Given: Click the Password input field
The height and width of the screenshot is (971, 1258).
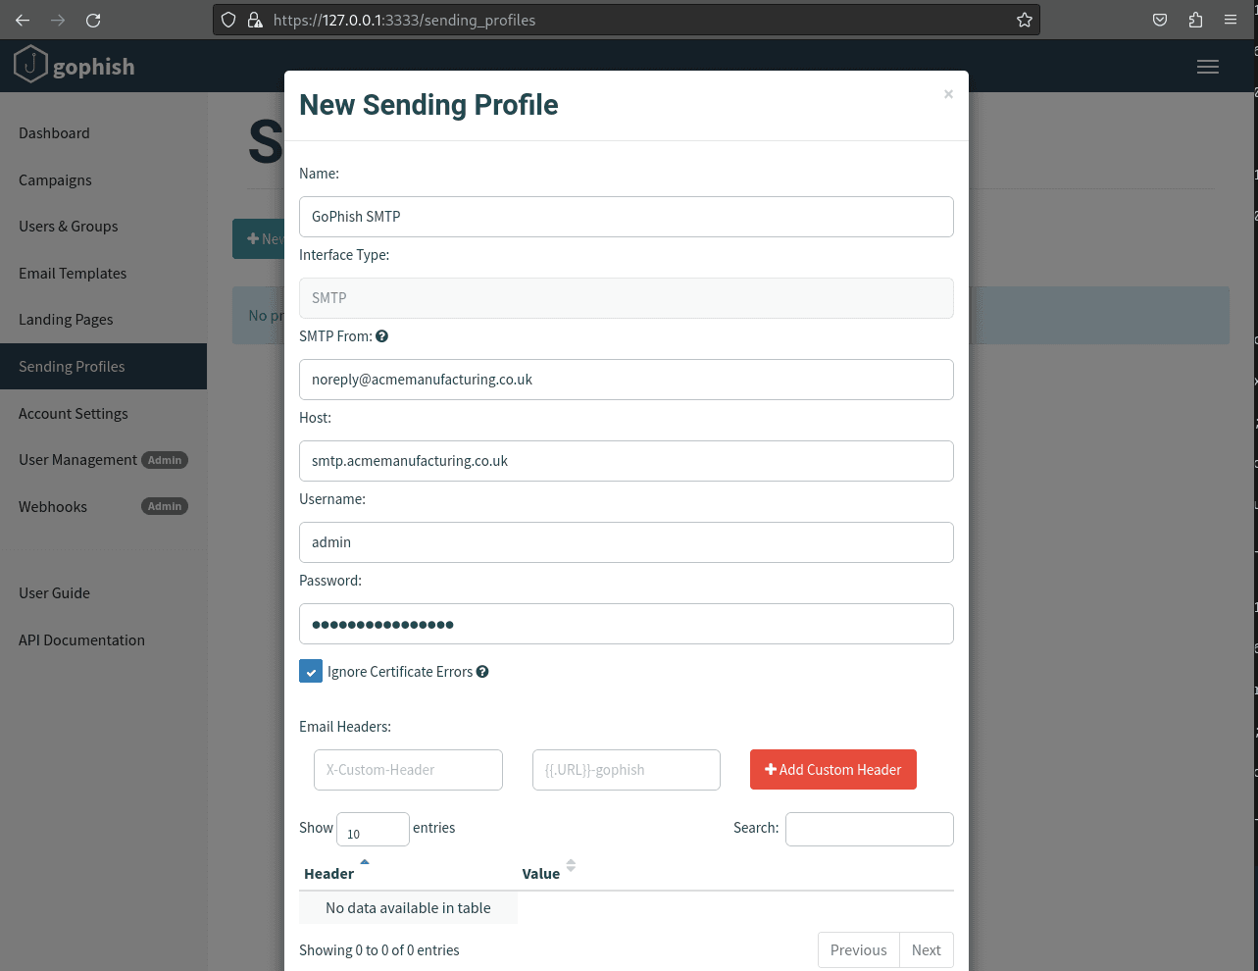Looking at the screenshot, I should [x=627, y=624].
